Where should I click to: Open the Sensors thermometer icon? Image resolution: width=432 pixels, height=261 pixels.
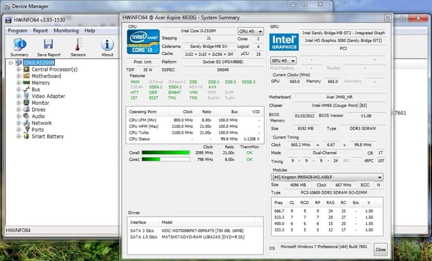(78, 45)
